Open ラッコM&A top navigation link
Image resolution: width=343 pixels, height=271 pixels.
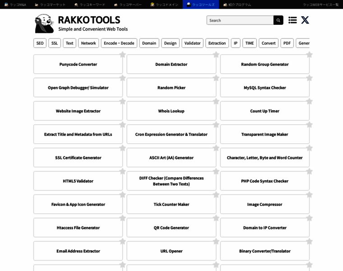pos(15,5)
